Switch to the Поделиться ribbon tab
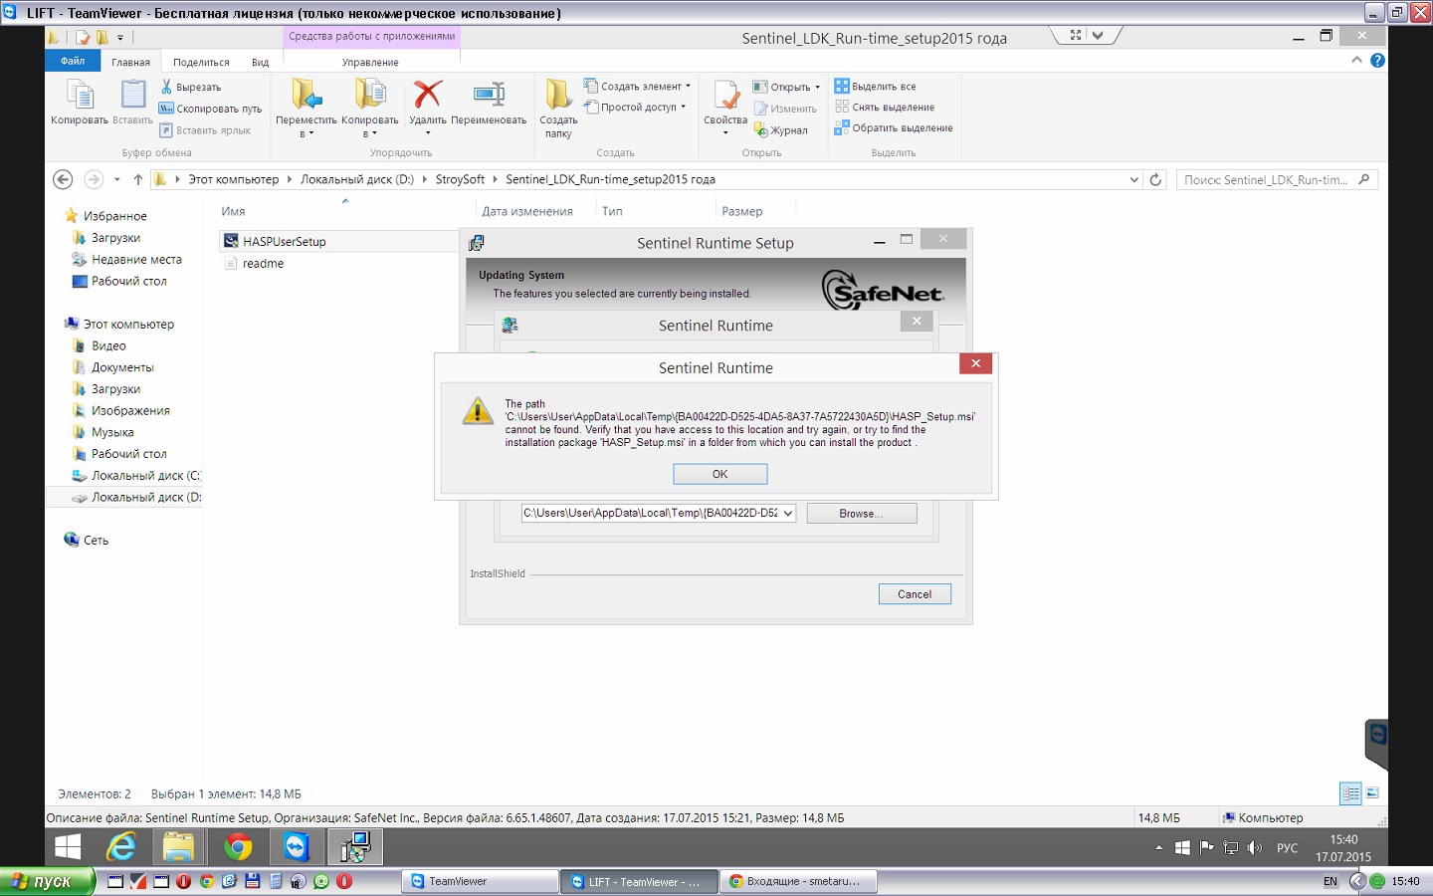Viewport: 1433px width, 896px height. tap(201, 62)
